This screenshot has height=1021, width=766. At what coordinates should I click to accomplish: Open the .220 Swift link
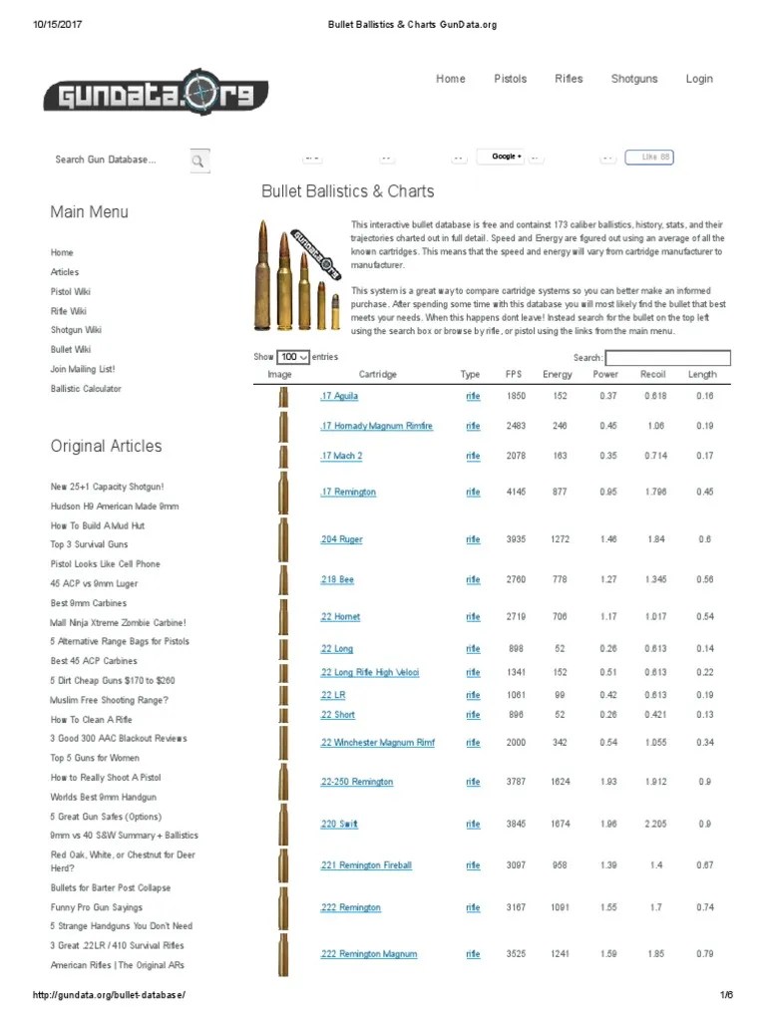click(x=339, y=825)
